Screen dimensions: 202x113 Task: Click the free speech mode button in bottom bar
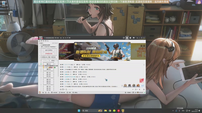point(54,92)
